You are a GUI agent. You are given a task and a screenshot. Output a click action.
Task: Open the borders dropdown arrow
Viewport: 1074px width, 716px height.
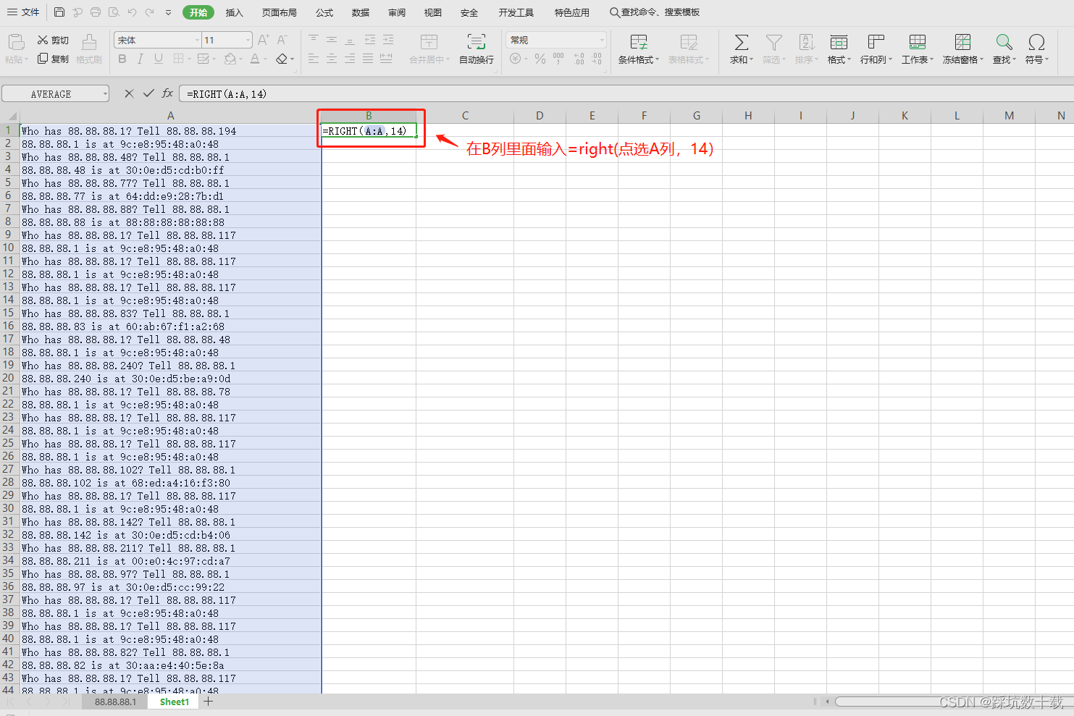point(189,59)
